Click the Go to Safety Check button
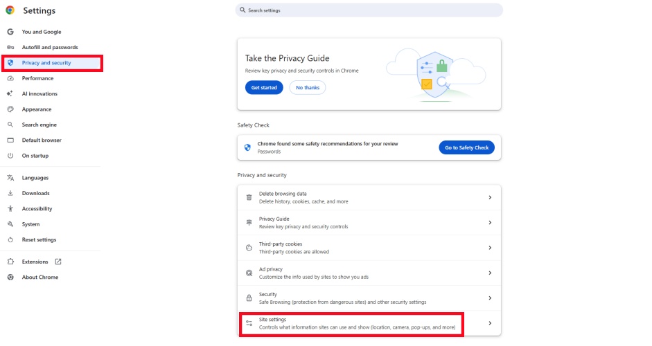 (466, 147)
